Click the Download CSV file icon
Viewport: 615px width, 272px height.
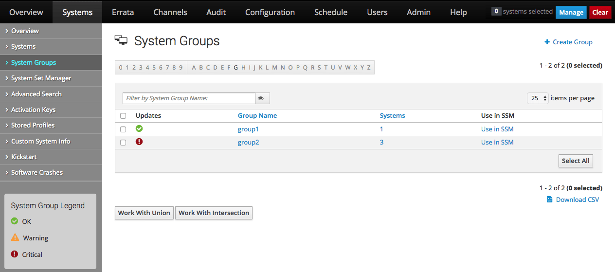click(550, 199)
